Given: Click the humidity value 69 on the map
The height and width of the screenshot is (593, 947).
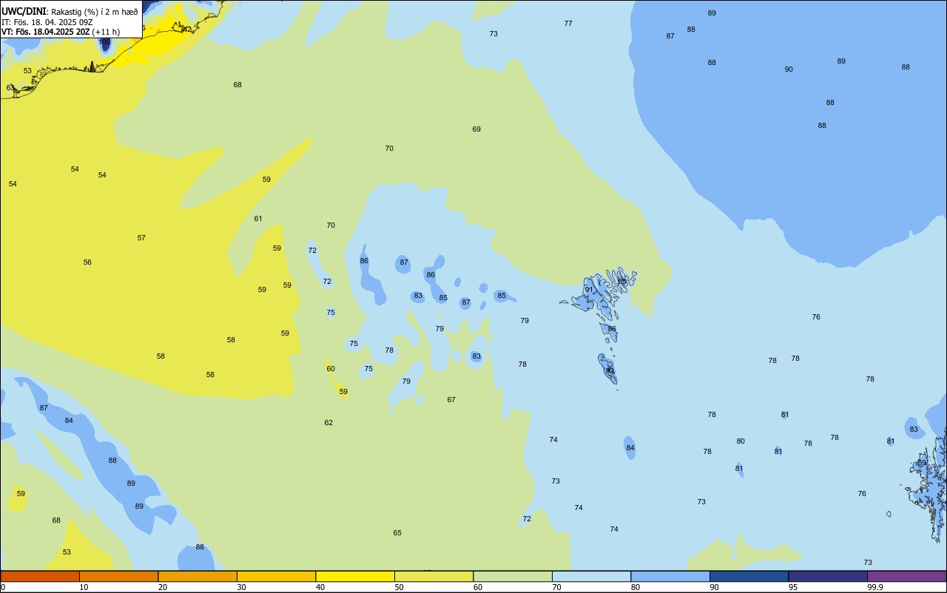Looking at the screenshot, I should [476, 129].
